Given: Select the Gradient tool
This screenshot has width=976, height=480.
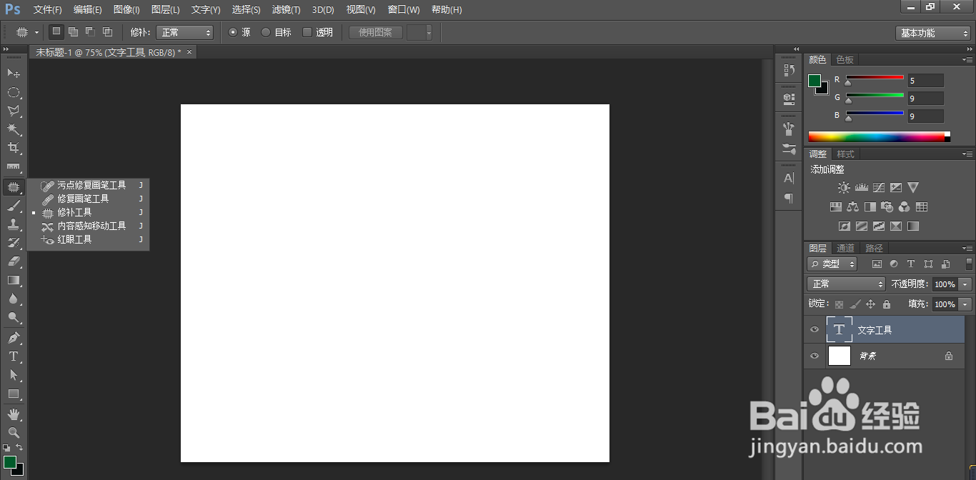Looking at the screenshot, I should [x=14, y=280].
